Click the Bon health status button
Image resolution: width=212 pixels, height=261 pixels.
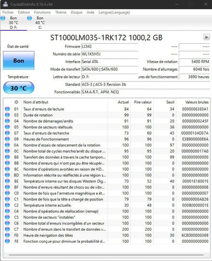(19, 60)
